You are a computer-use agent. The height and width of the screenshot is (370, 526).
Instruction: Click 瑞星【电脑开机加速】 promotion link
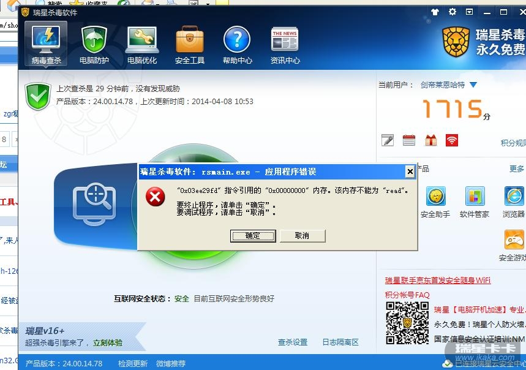(x=479, y=309)
